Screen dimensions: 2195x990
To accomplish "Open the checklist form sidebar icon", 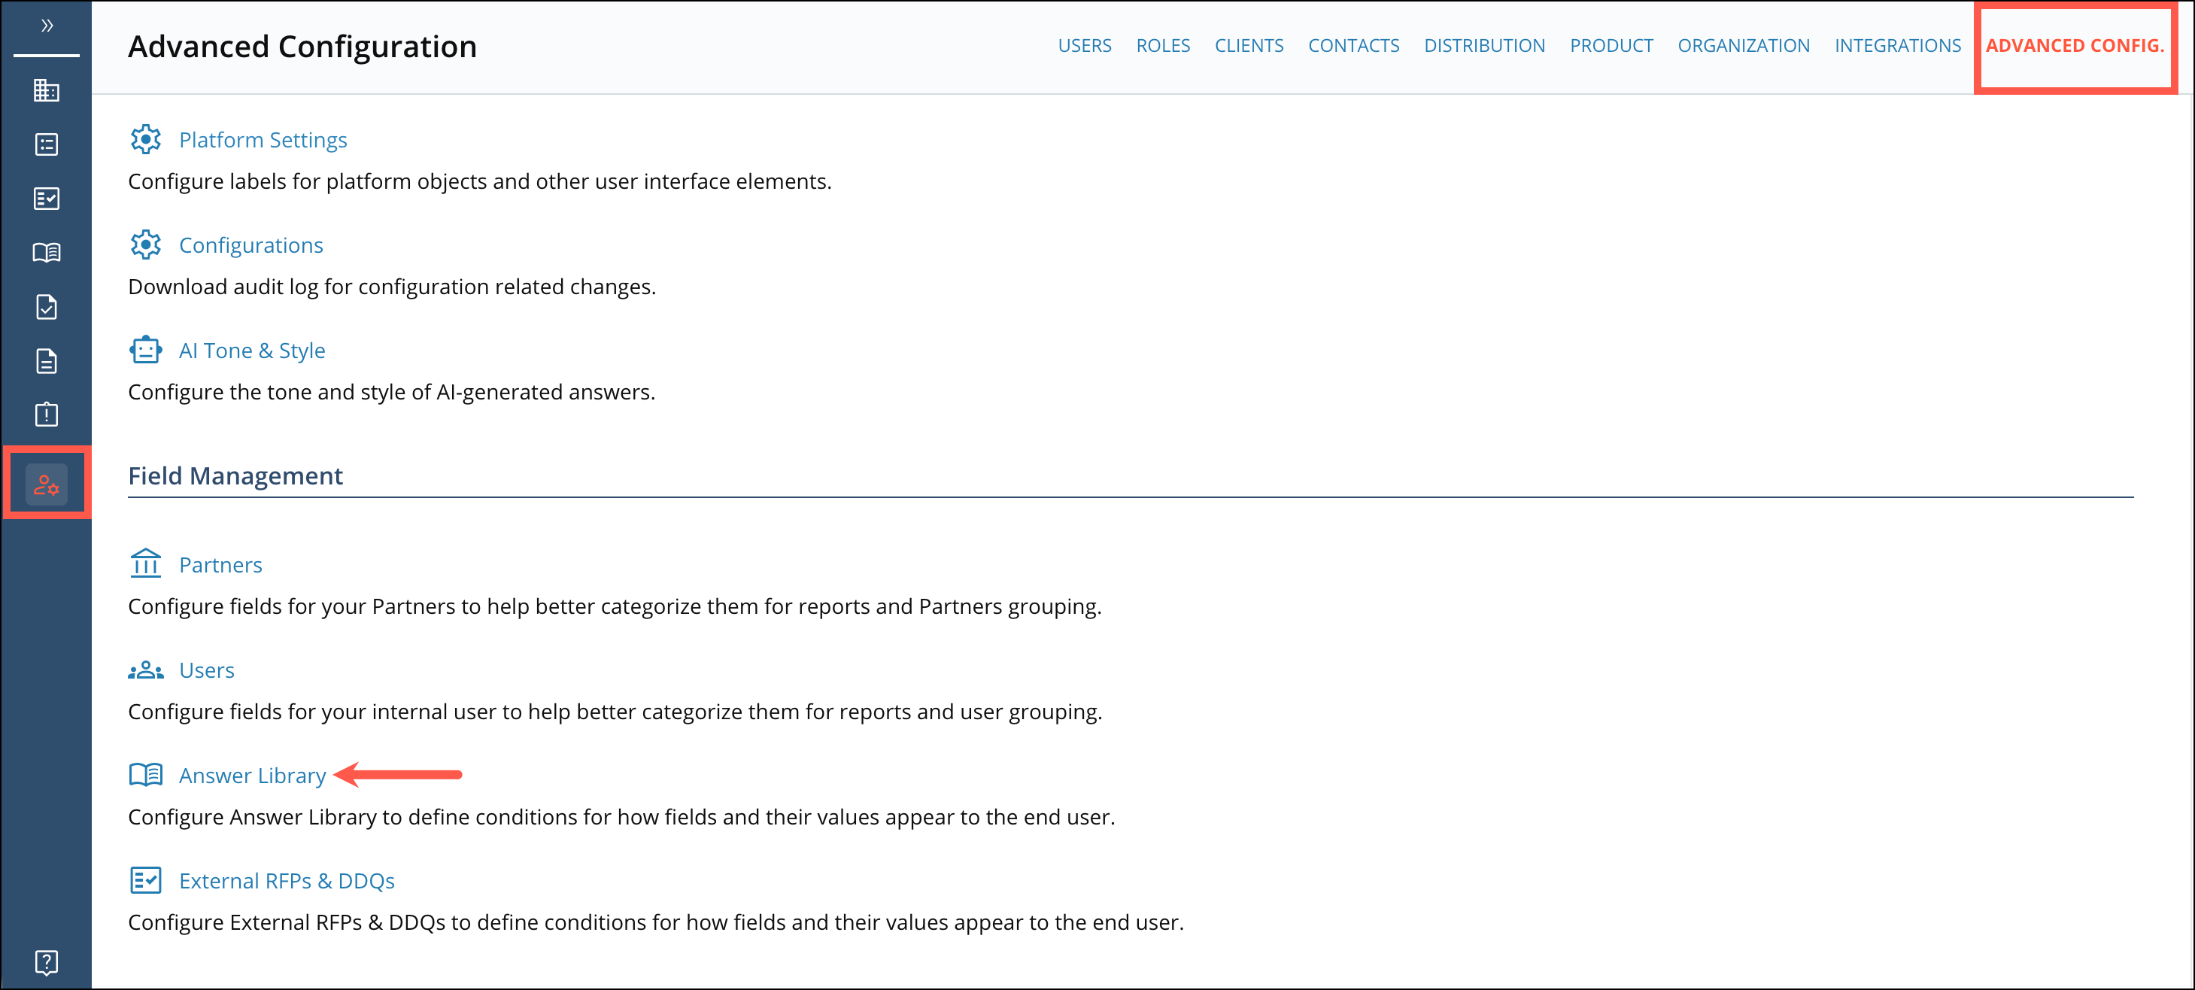I will click(x=47, y=199).
